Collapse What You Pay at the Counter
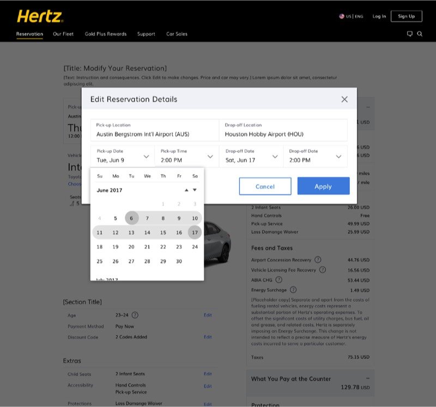436x407 pixels. pos(367,378)
